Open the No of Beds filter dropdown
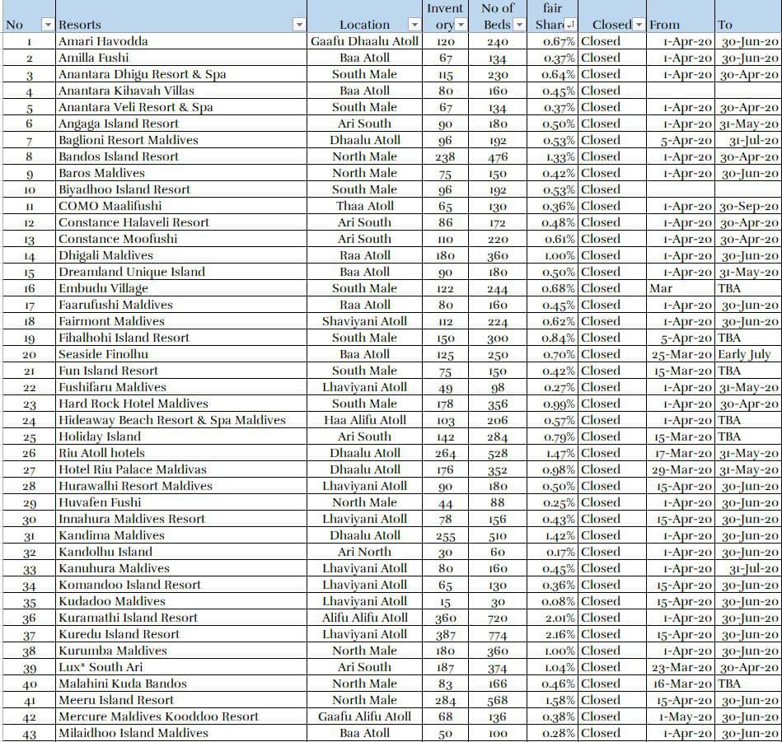 [519, 25]
